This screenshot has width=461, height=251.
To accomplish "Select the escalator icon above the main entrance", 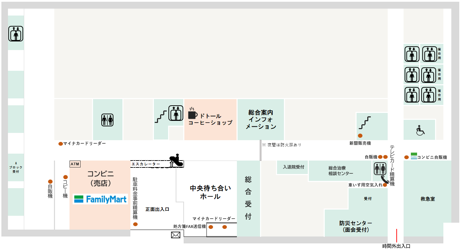I will point(176,161).
